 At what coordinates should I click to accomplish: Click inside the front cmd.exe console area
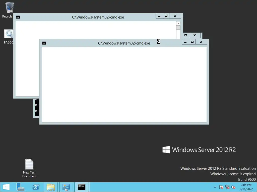coord(124,85)
